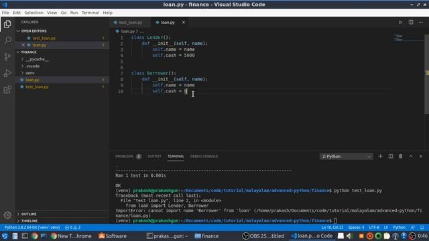Click the Python 3.8.2 interpreter selector
Image resolution: width=429 pixels, height=241 pixels.
click(x=32, y=228)
